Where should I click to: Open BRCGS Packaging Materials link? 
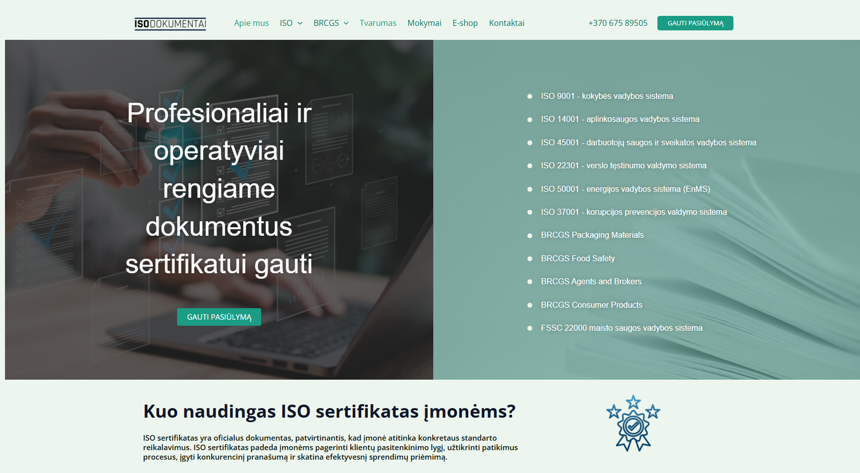(592, 235)
